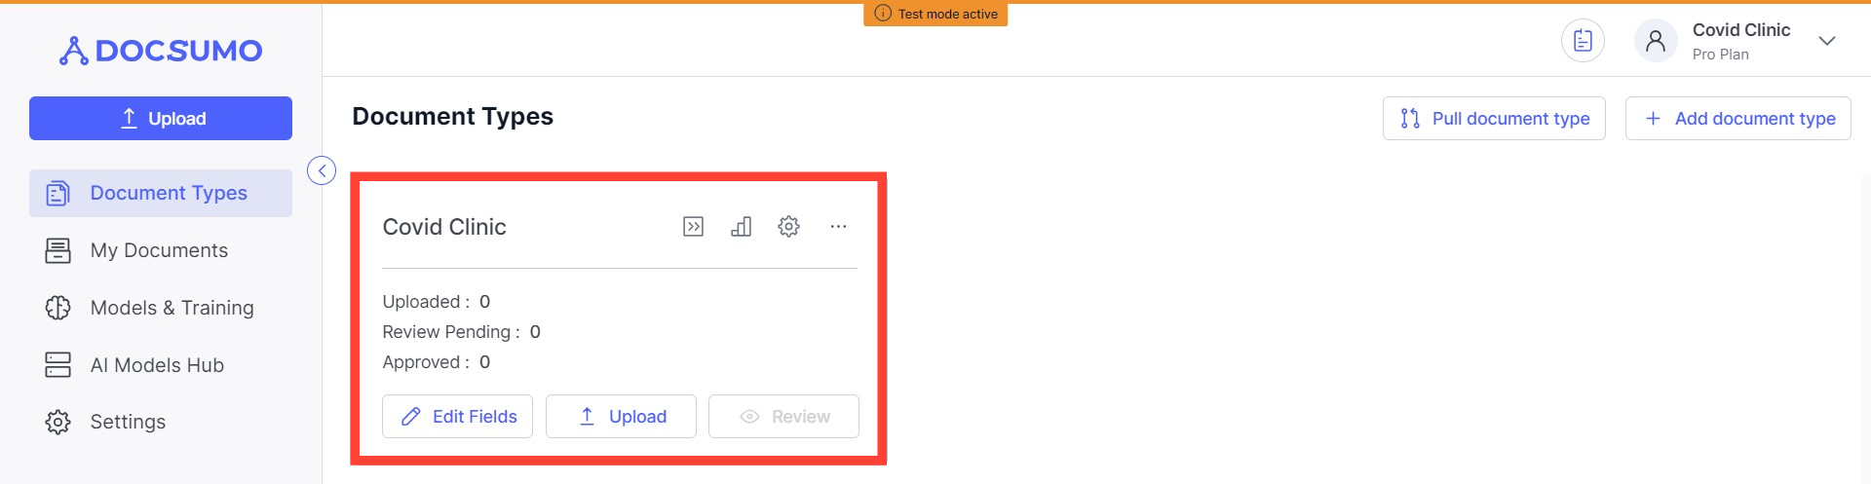Viewport: 1871px width, 484px height.
Task: Click the Test mode active badge
Action: [935, 14]
